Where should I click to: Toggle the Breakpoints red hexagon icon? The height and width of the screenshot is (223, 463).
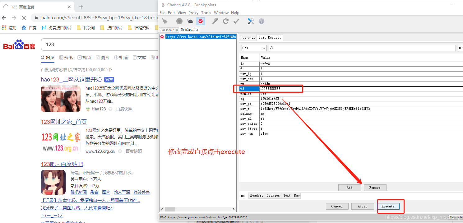click(x=201, y=21)
